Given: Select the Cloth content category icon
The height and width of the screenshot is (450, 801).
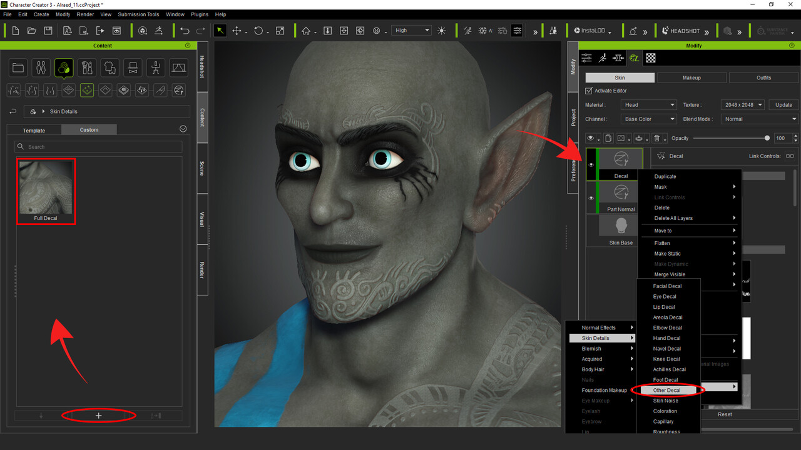Looking at the screenshot, I should pos(110,67).
